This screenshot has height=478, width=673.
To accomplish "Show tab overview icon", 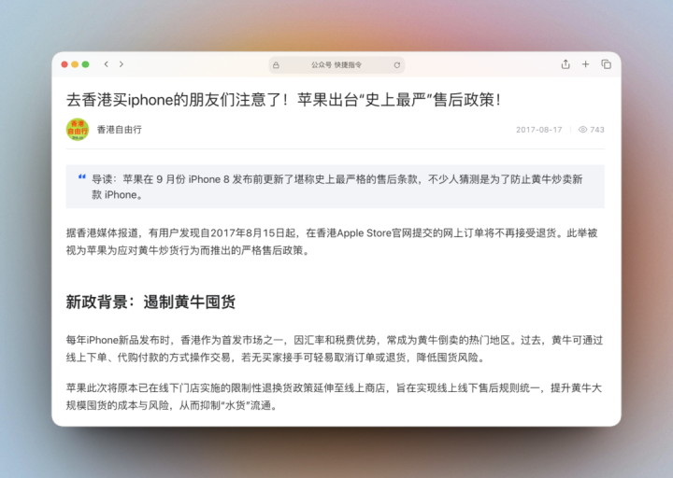I will pyautogui.click(x=606, y=64).
